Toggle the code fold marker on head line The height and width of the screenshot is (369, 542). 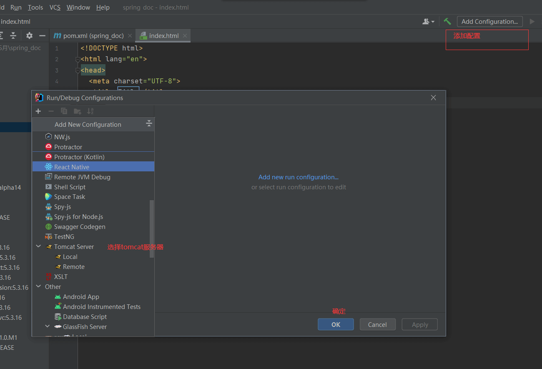point(78,70)
